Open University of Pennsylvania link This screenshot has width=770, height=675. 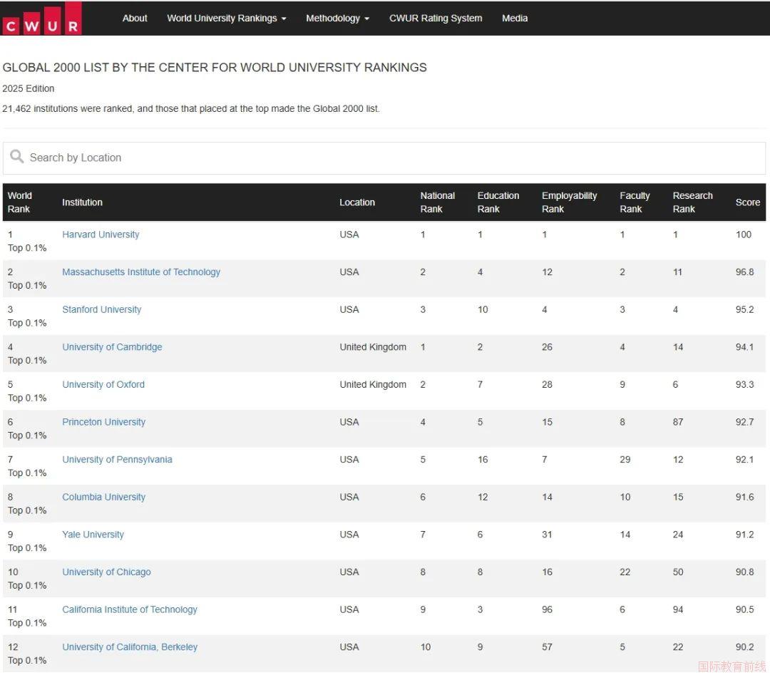(x=117, y=460)
